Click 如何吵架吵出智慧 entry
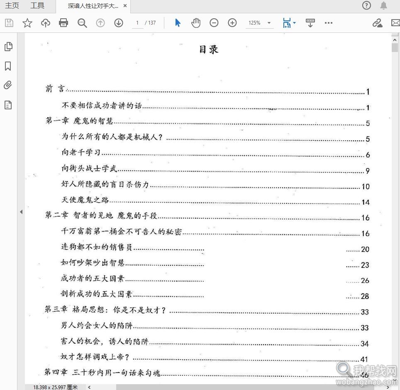Viewport: 400px width, 390px height. click(x=215, y=263)
